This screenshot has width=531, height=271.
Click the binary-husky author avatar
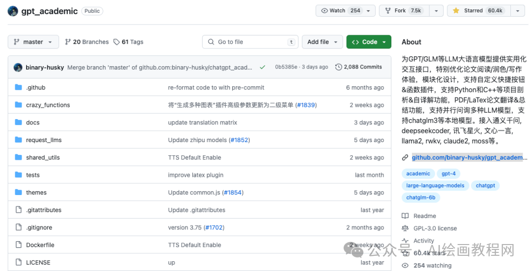(18, 67)
